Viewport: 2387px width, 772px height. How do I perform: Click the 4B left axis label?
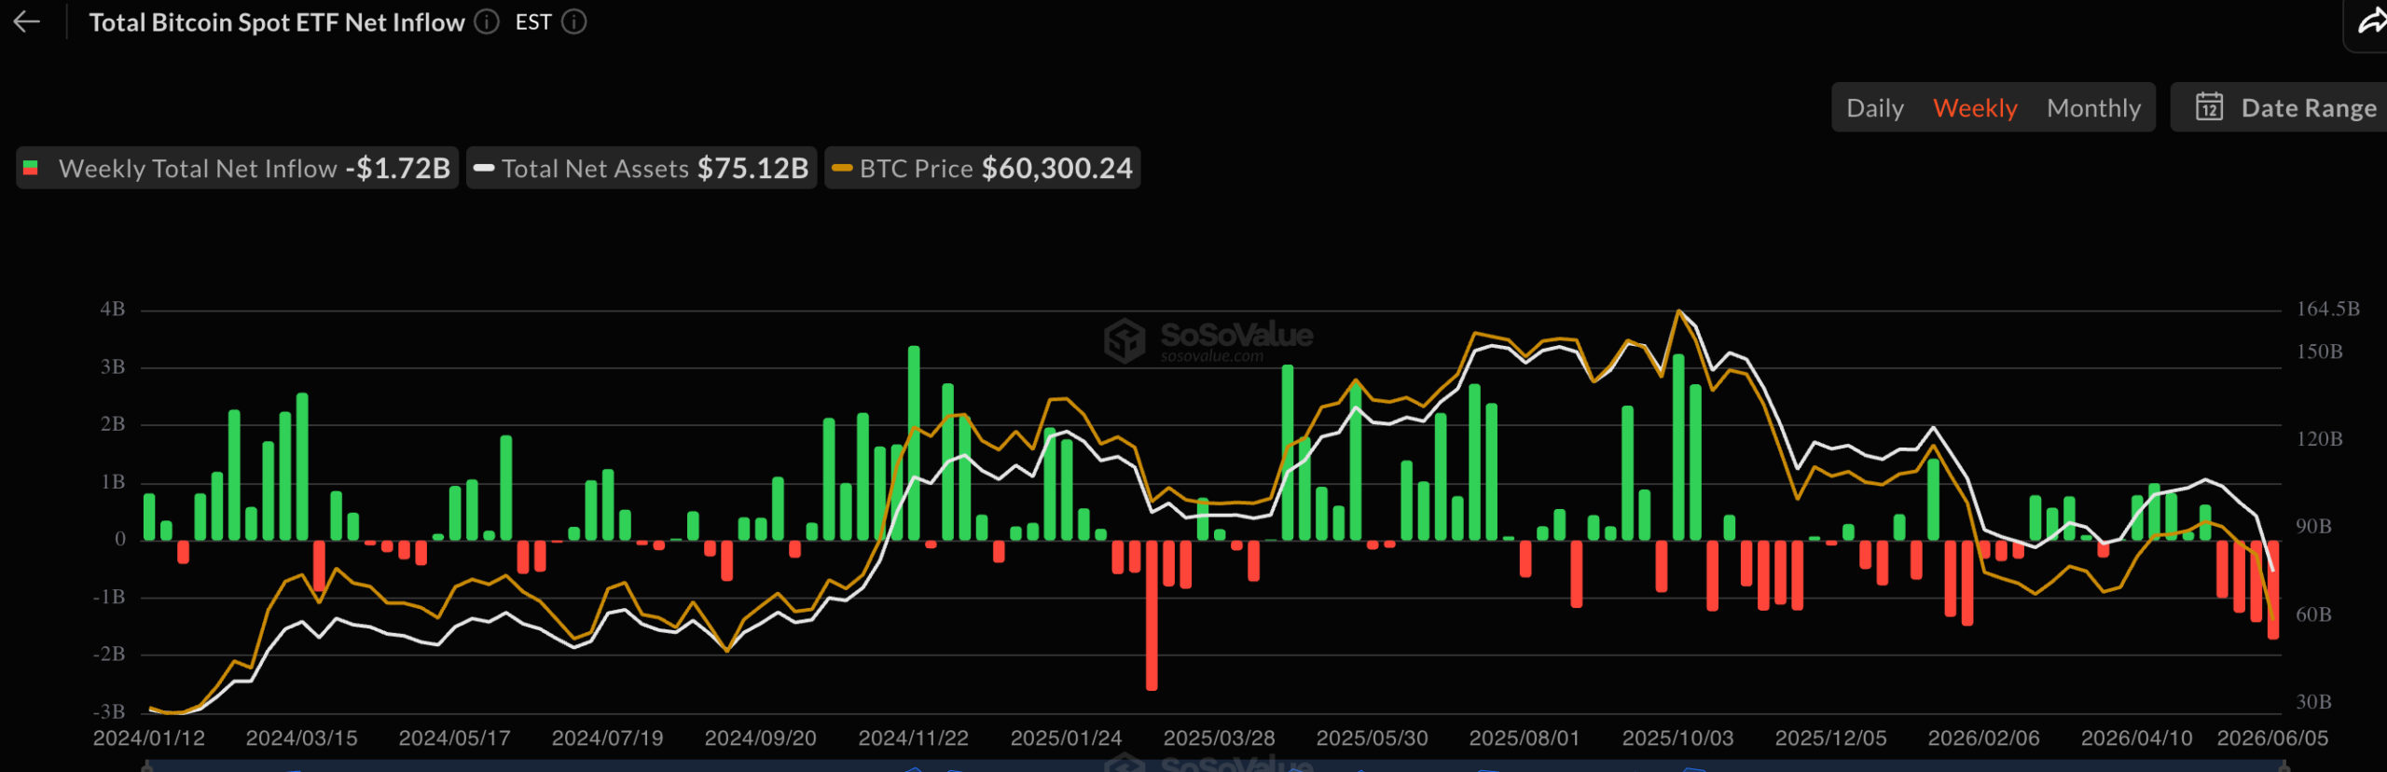coord(113,309)
